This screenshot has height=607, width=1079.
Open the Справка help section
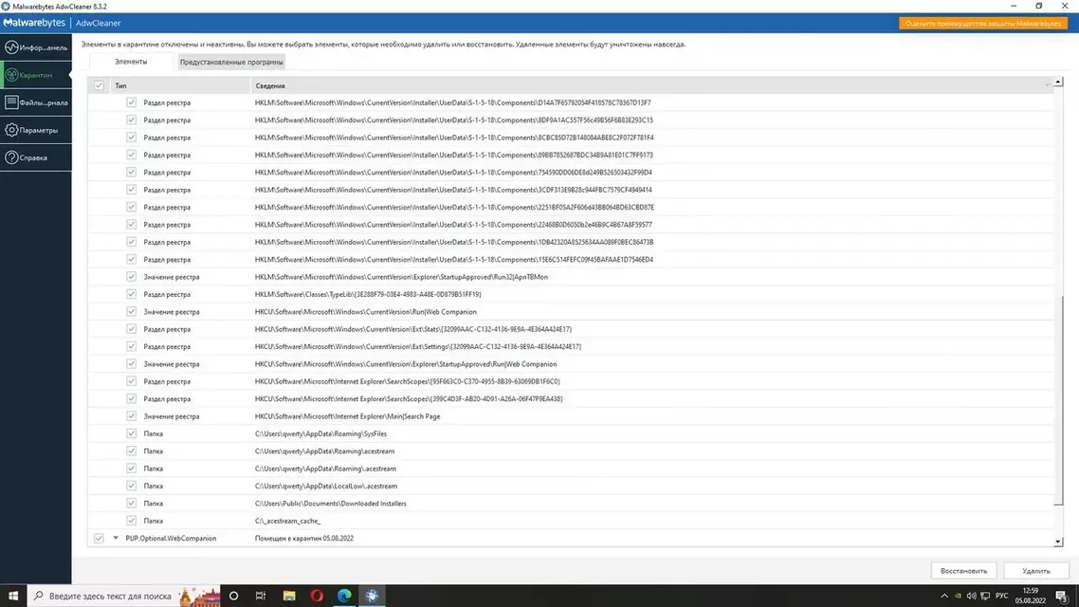point(36,157)
